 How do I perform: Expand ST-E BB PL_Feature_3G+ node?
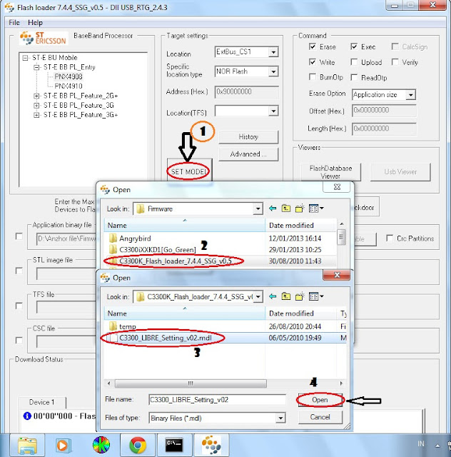coord(36,115)
